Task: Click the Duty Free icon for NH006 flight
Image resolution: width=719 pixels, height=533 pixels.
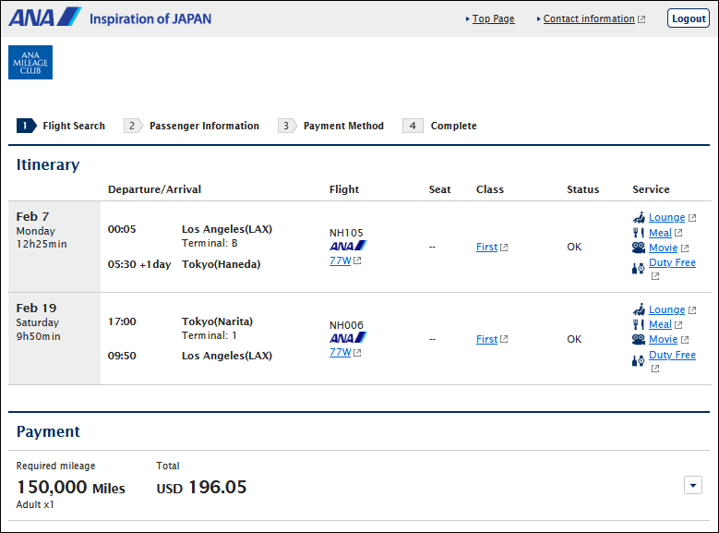Action: (x=639, y=359)
